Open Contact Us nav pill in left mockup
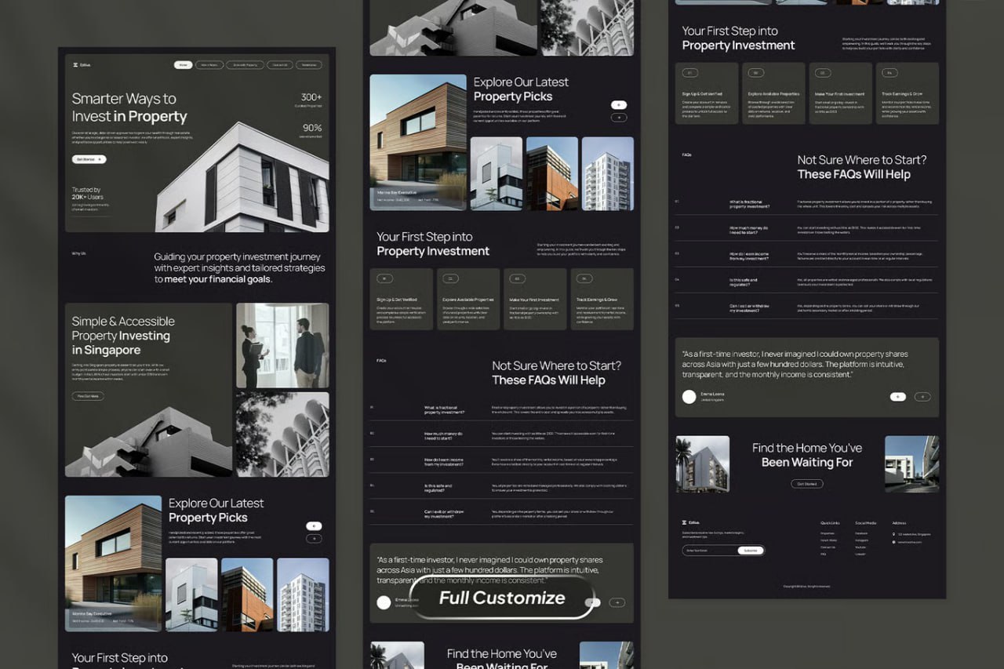This screenshot has width=1004, height=669. (x=279, y=65)
